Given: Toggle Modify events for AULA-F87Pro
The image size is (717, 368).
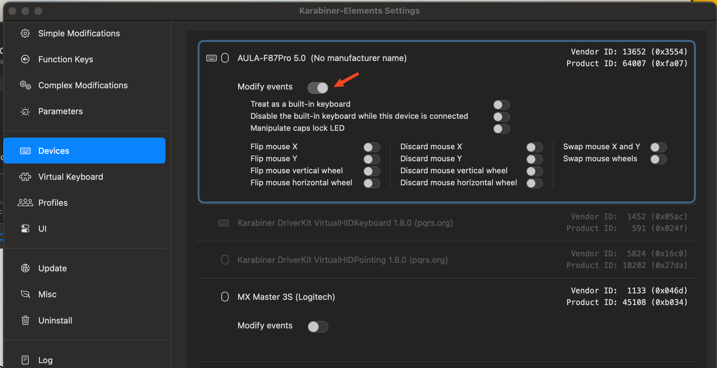Looking at the screenshot, I should [x=318, y=88].
